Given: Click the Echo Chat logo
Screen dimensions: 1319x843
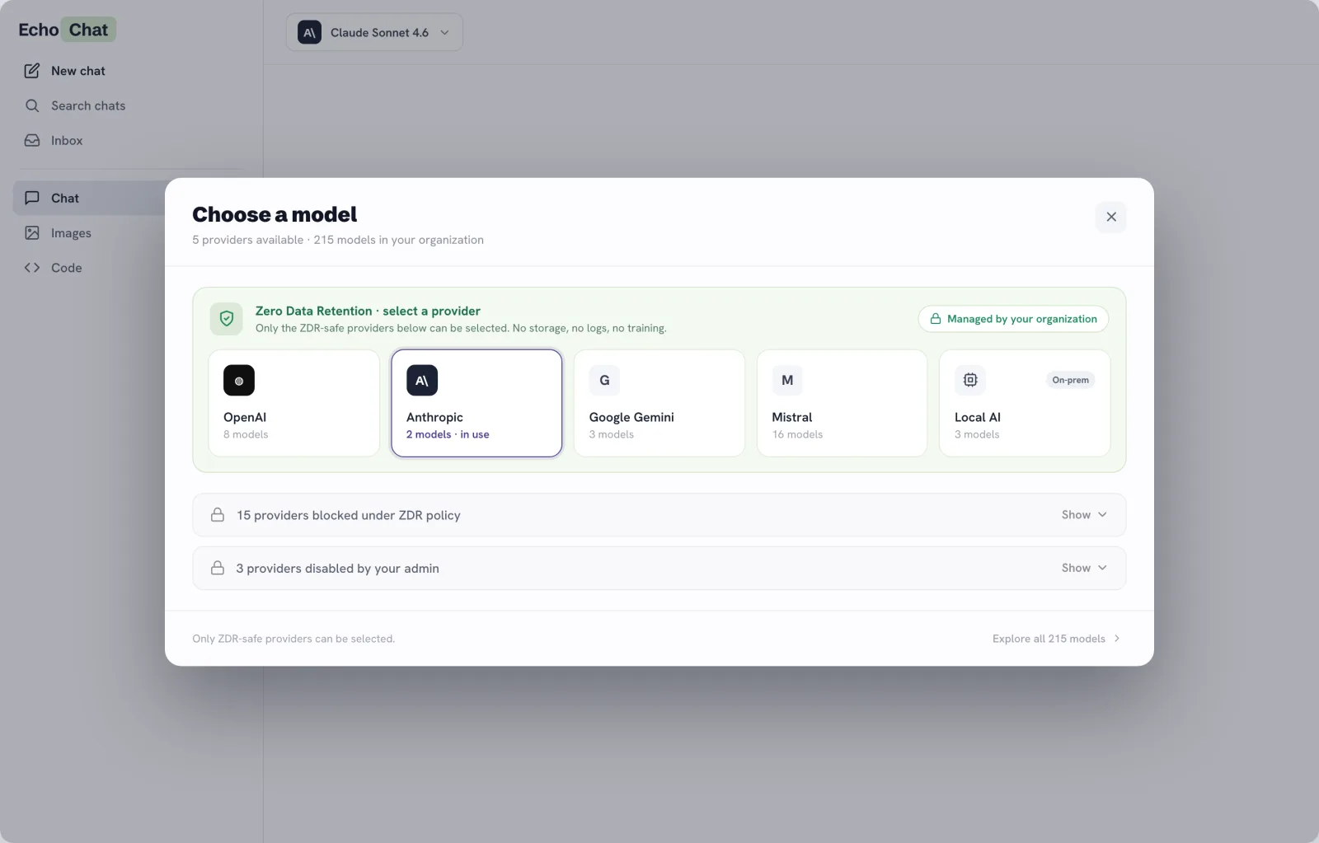Looking at the screenshot, I should tap(67, 30).
